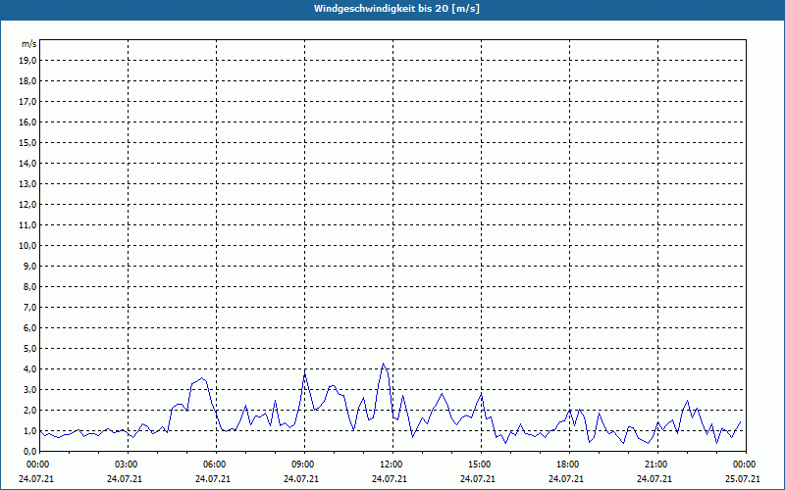Select the 5,0 y-axis label
The width and height of the screenshot is (785, 490).
coord(30,349)
